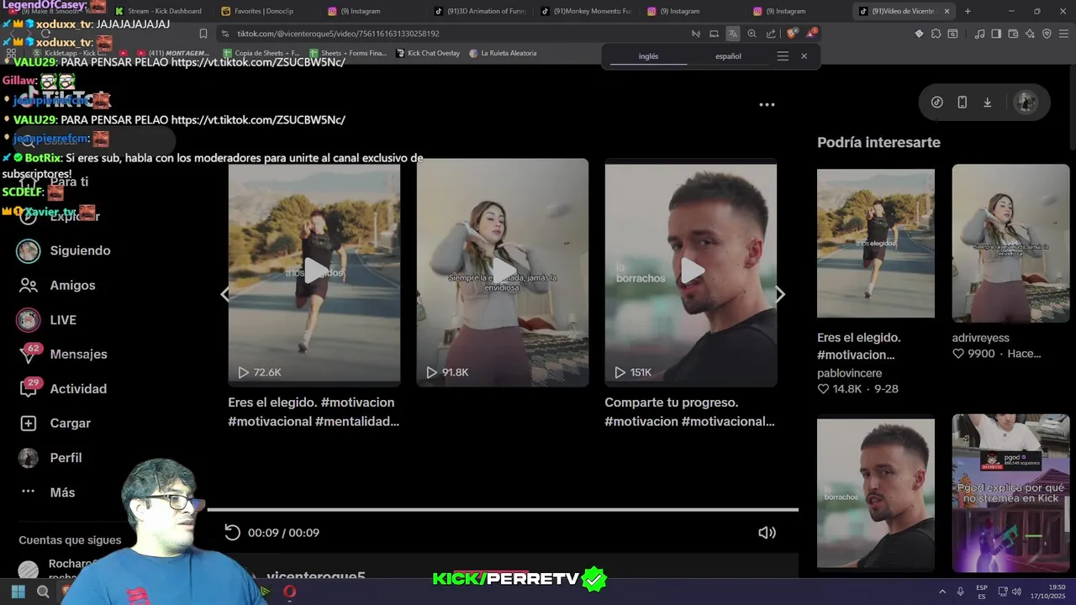This screenshot has width=1076, height=605.
Task: Open Sheets + Forms Fina... bookmark
Action: pyautogui.click(x=347, y=53)
